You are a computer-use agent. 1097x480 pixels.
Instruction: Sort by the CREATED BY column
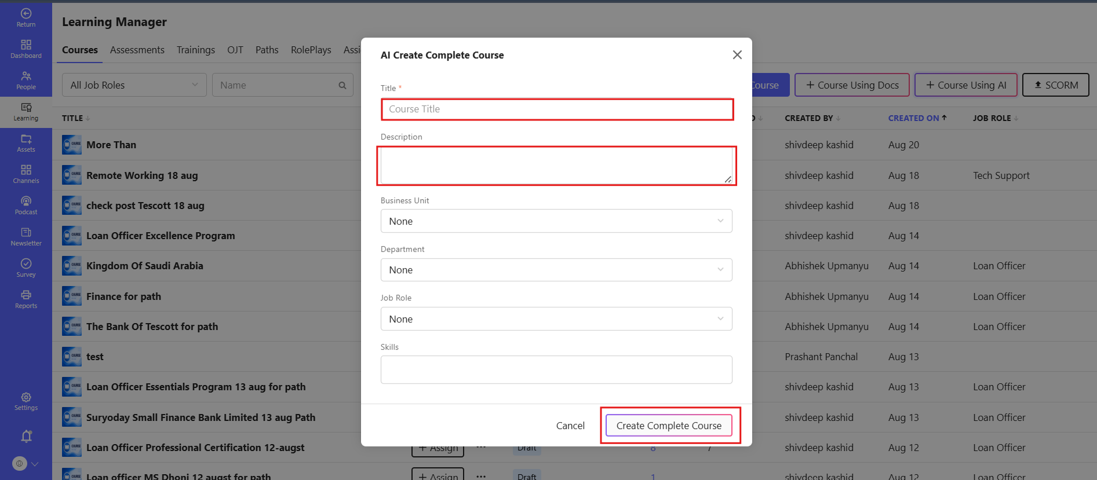pyautogui.click(x=812, y=118)
